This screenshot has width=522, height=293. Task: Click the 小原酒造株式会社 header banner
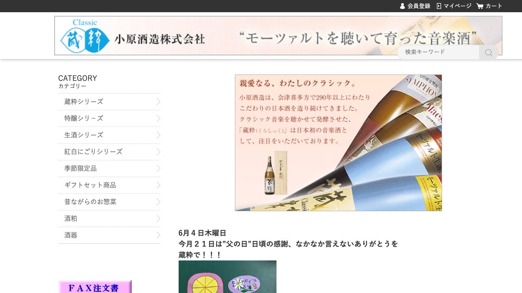point(278,36)
